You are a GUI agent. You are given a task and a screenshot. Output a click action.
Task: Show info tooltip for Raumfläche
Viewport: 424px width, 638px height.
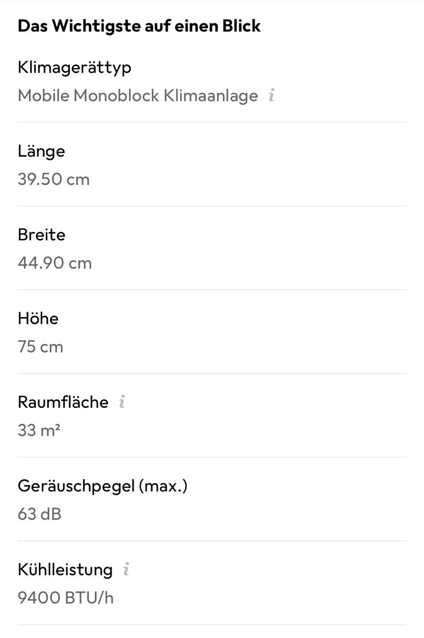pos(122,401)
